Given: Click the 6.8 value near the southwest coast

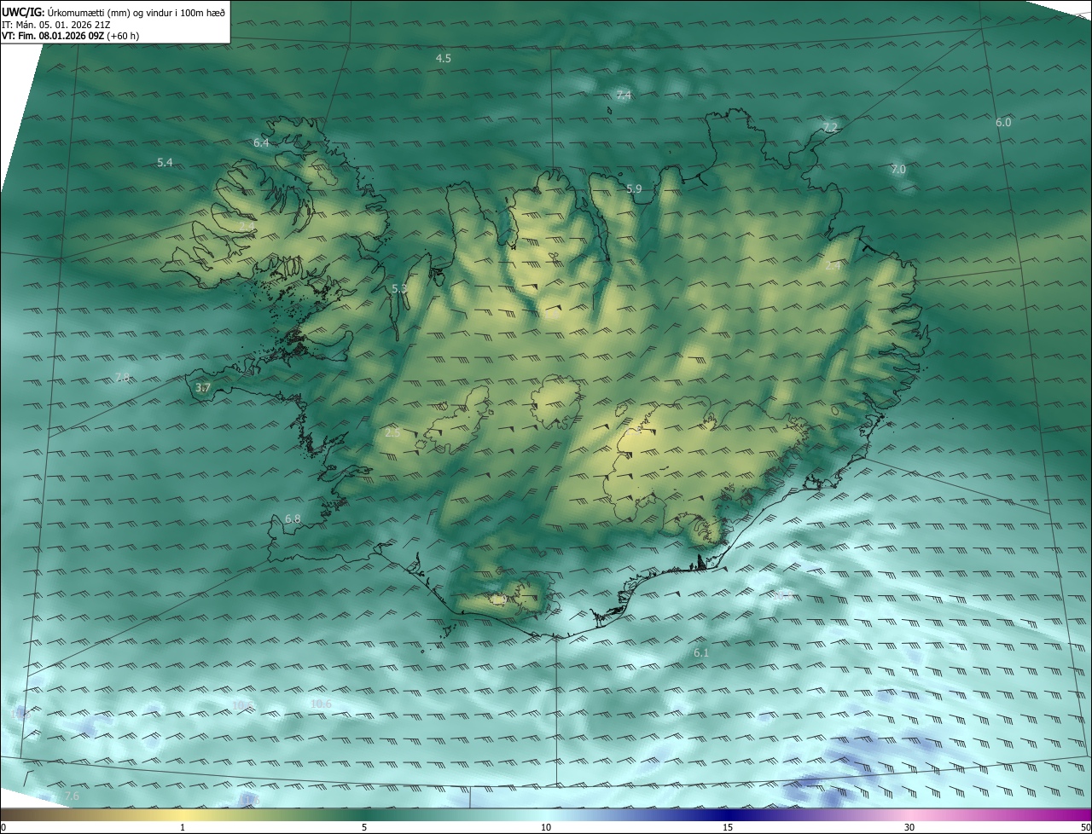Looking at the screenshot, I should tap(293, 518).
